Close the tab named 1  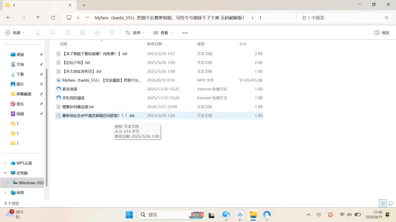click(70, 5)
